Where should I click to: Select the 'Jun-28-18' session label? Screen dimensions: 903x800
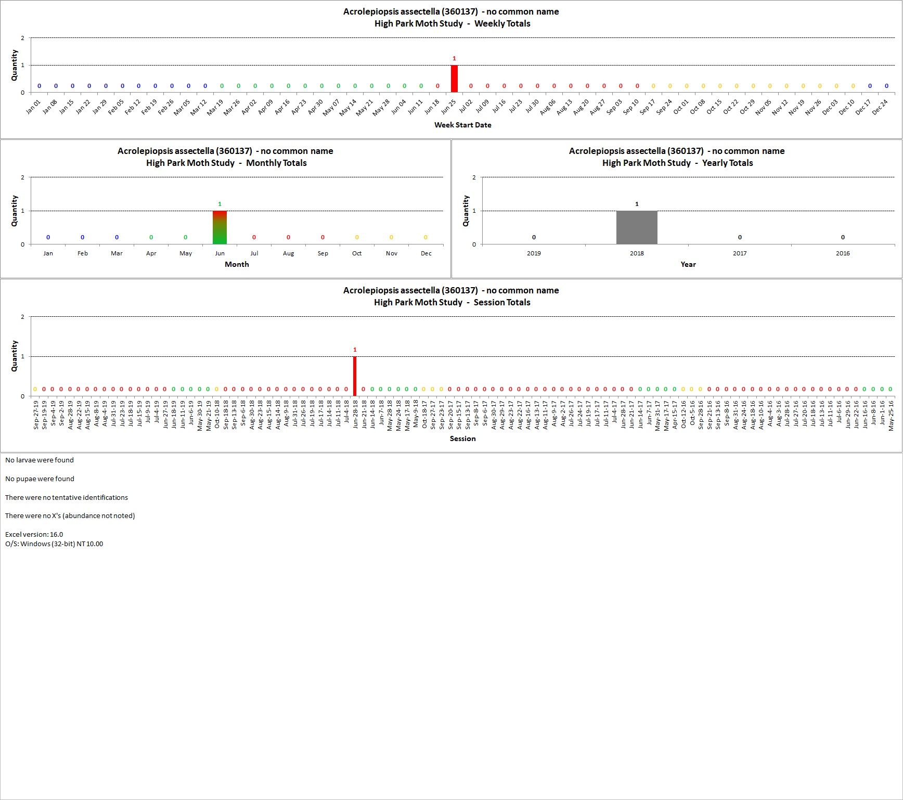pyautogui.click(x=355, y=414)
